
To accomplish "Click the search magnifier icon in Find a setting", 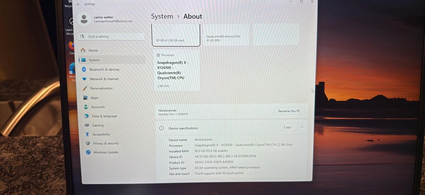I will (x=82, y=37).
